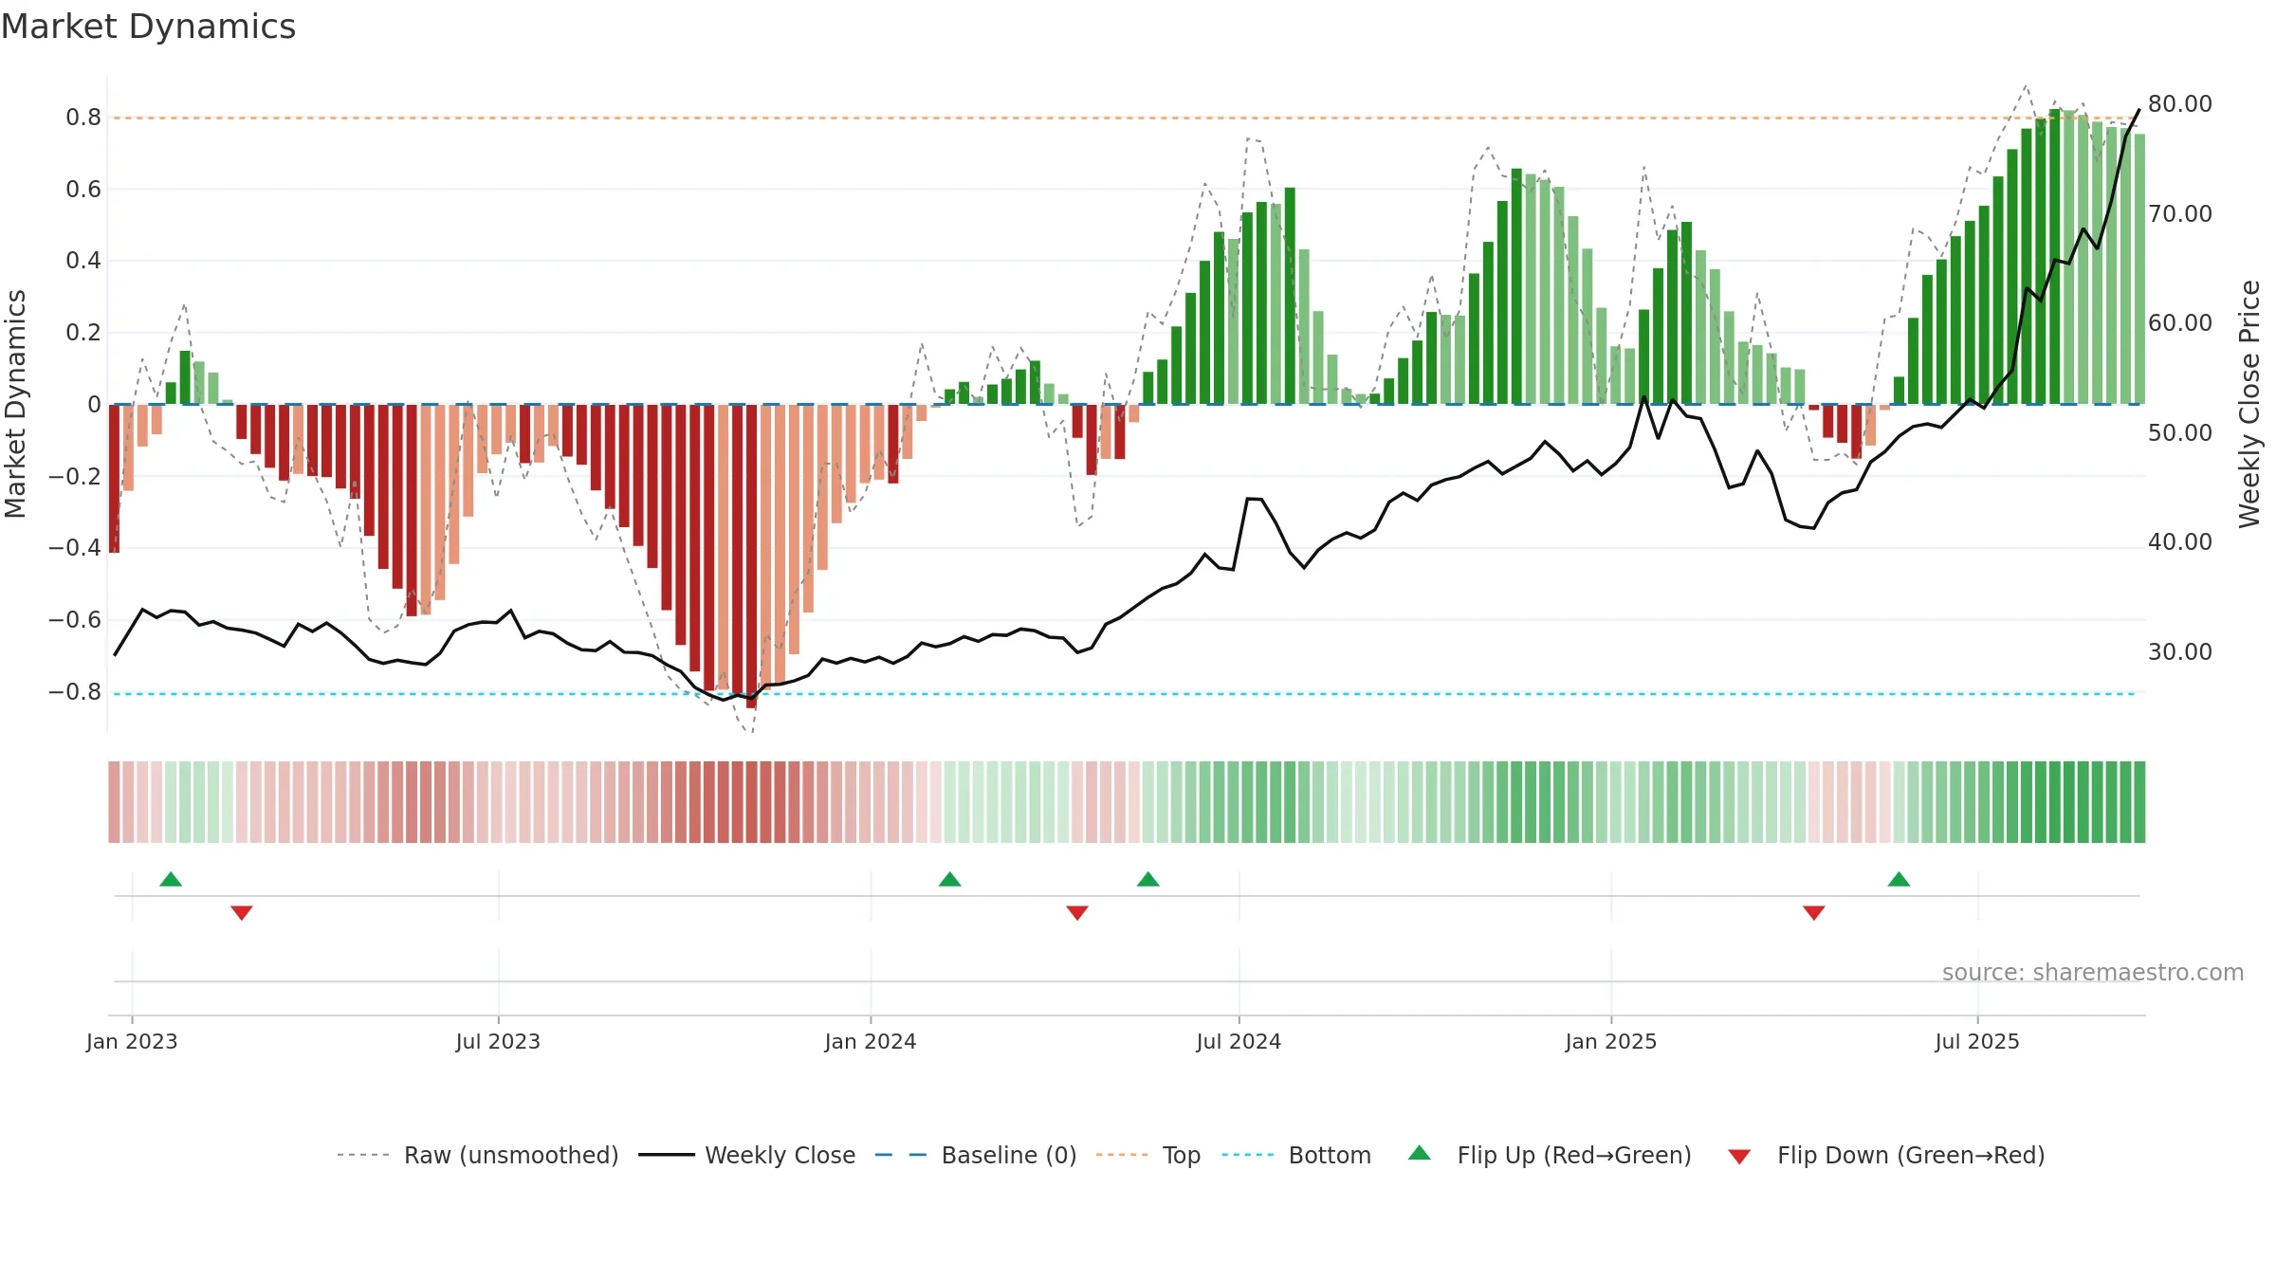Screen dimensions: 2276x1280
Task: Click the Top legend entry
Action: tap(1148, 1155)
